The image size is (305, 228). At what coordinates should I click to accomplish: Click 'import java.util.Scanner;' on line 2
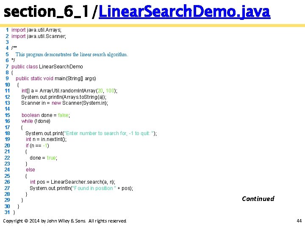coord(39,36)
